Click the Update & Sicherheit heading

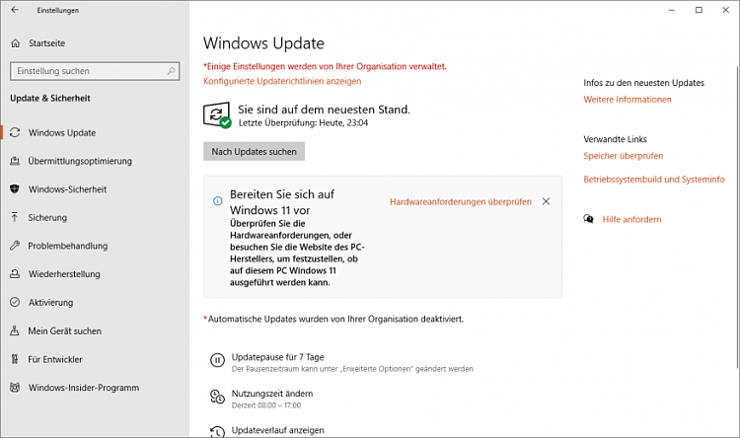(50, 99)
